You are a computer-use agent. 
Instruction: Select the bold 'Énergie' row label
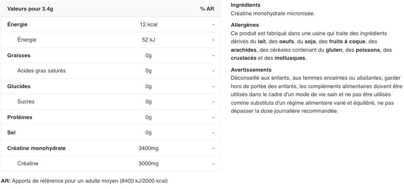tap(17, 25)
